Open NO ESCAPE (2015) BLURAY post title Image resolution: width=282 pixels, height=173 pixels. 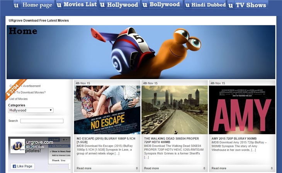click(106, 140)
